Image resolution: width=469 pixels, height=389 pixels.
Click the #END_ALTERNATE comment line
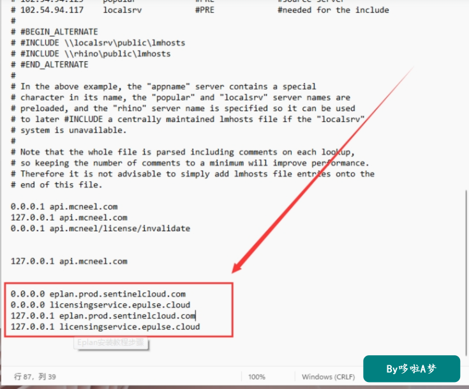click(x=50, y=65)
